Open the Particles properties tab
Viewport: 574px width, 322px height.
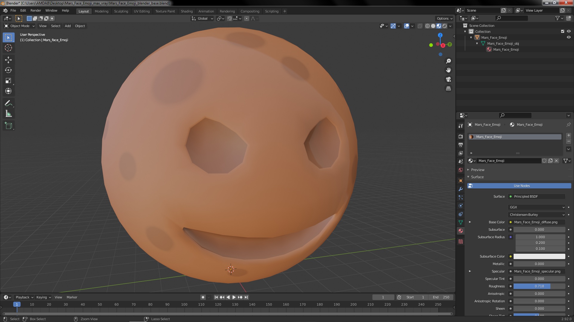pos(461,197)
